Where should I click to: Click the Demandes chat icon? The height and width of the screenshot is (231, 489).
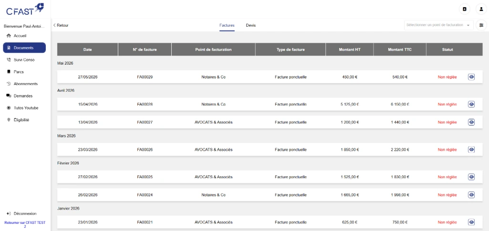pyautogui.click(x=9, y=96)
